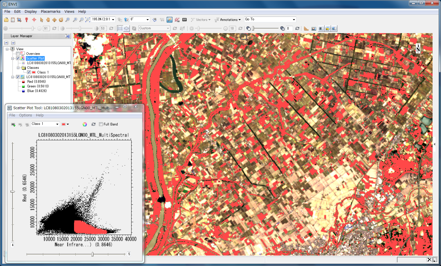Select the Pan hand tool
Screen dimensions: 441x266
pyautogui.click(x=48, y=20)
